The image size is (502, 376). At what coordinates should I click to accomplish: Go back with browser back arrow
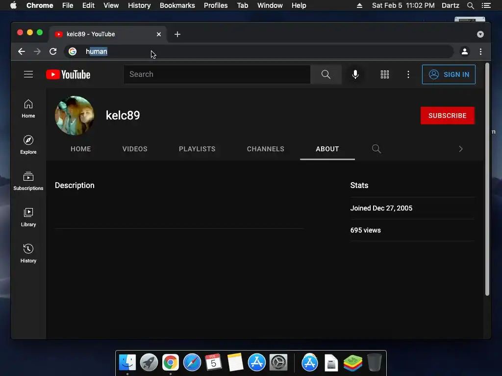click(x=22, y=51)
